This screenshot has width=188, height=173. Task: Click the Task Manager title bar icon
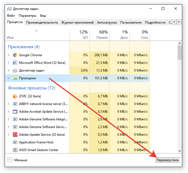(9, 9)
